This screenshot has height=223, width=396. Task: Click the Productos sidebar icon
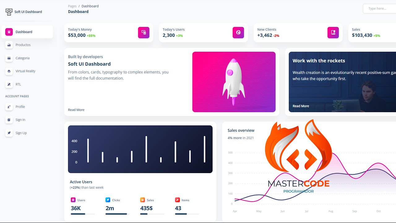pyautogui.click(x=9, y=45)
